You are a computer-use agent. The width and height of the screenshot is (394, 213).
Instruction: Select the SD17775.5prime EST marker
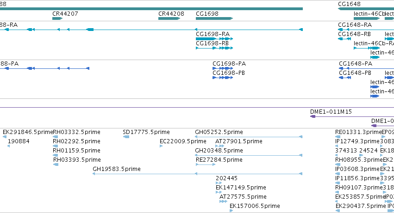pos(126,137)
